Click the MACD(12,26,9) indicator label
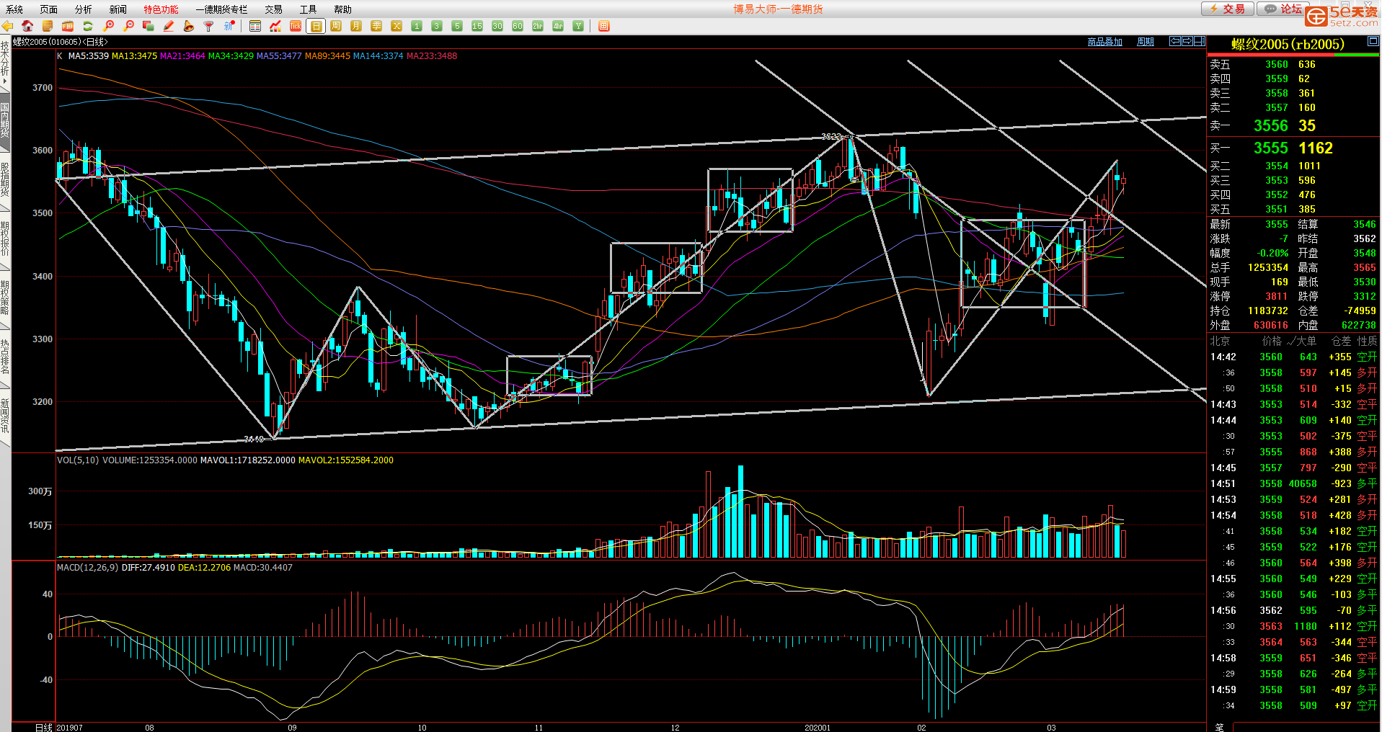This screenshot has height=732, width=1382. 88,568
